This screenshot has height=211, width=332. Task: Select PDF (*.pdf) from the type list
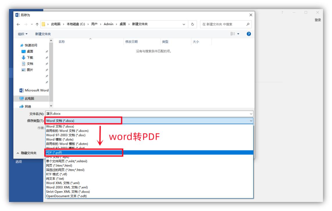pyautogui.click(x=54, y=152)
